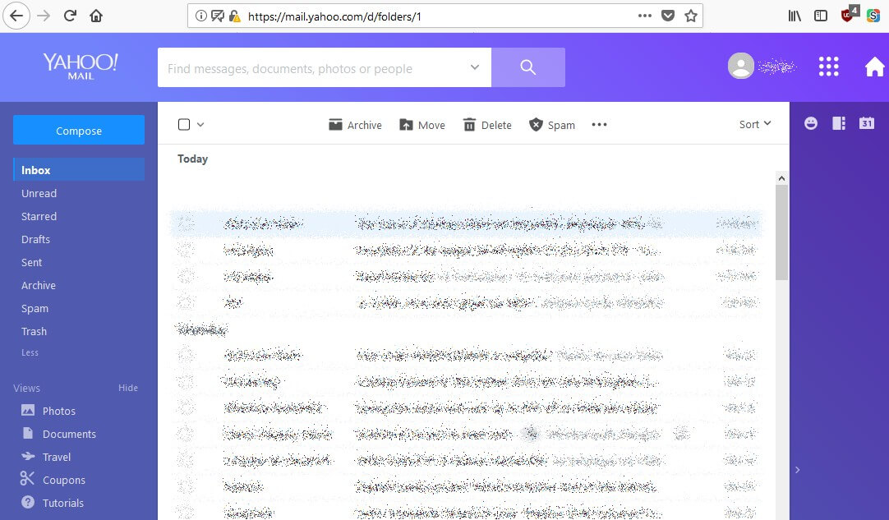The image size is (889, 520).
Task: Click the padlock warning icon
Action: 235,16
